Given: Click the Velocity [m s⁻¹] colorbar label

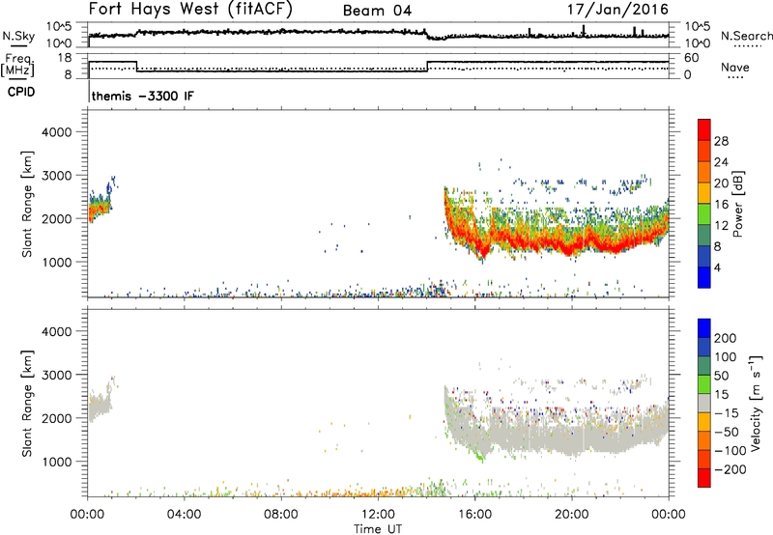Looking at the screenshot, I should (756, 403).
